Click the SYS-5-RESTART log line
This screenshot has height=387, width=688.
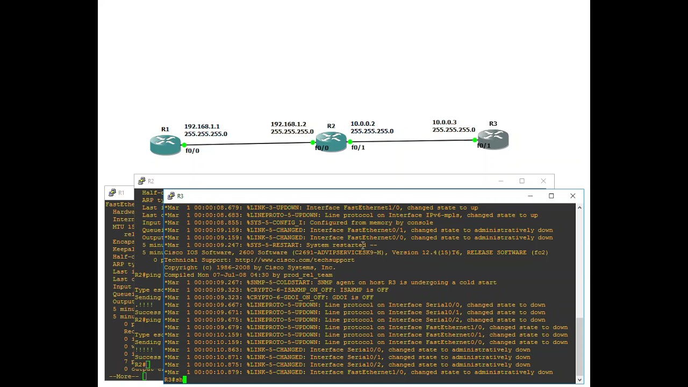coord(271,245)
